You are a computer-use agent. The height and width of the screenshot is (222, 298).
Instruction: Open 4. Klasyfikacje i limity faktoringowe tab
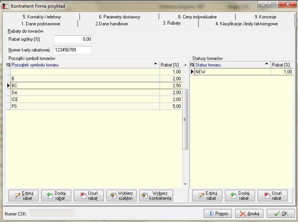pos(247,24)
